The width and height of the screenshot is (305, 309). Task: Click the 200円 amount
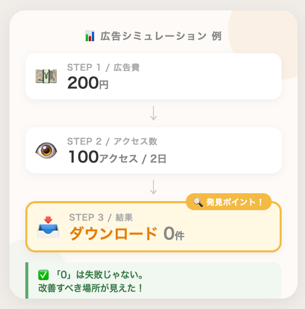88,83
